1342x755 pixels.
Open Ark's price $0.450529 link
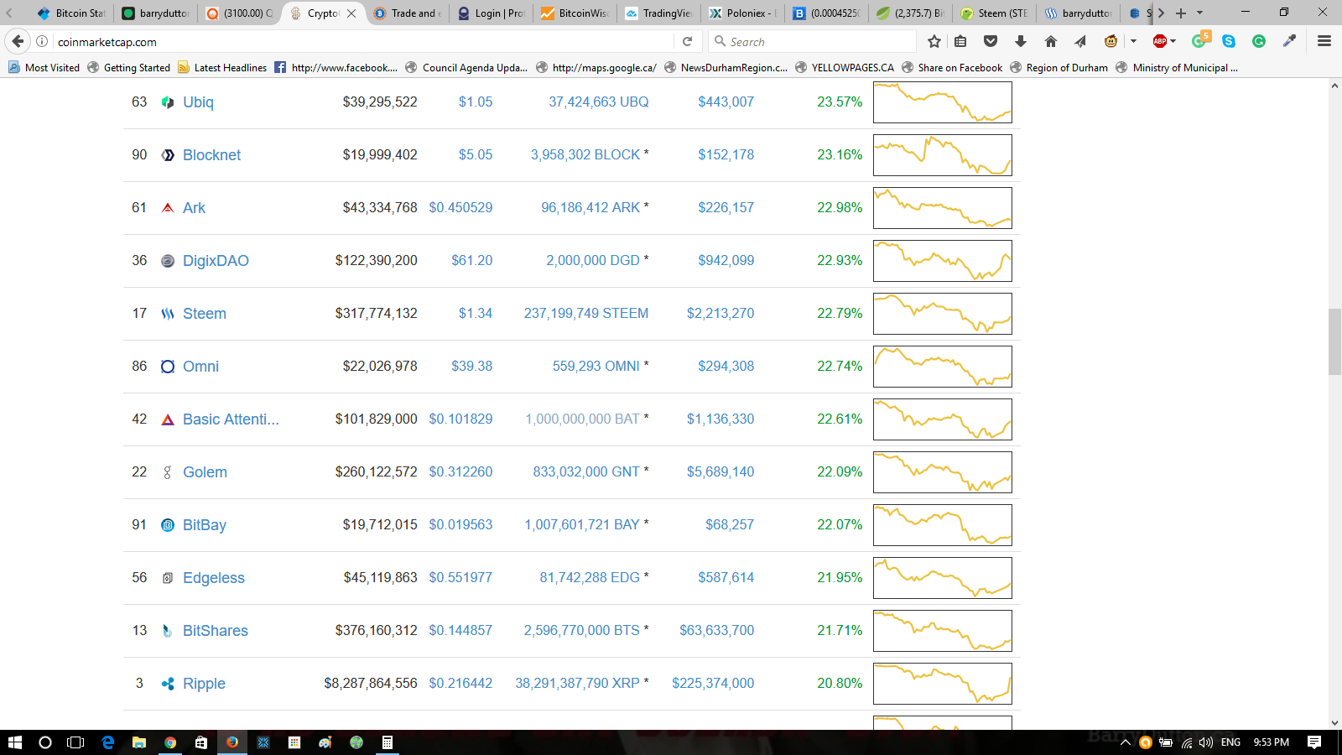click(x=460, y=208)
